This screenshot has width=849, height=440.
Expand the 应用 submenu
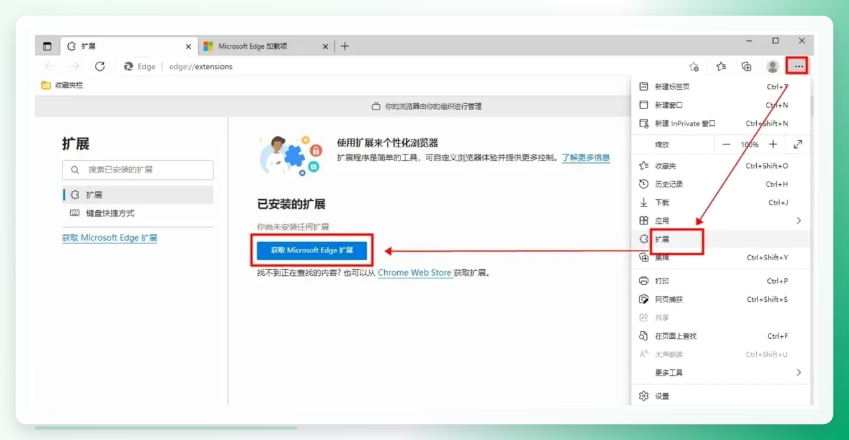pyautogui.click(x=720, y=221)
